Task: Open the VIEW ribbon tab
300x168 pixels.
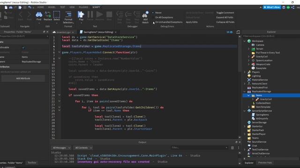Action: click(x=72, y=7)
